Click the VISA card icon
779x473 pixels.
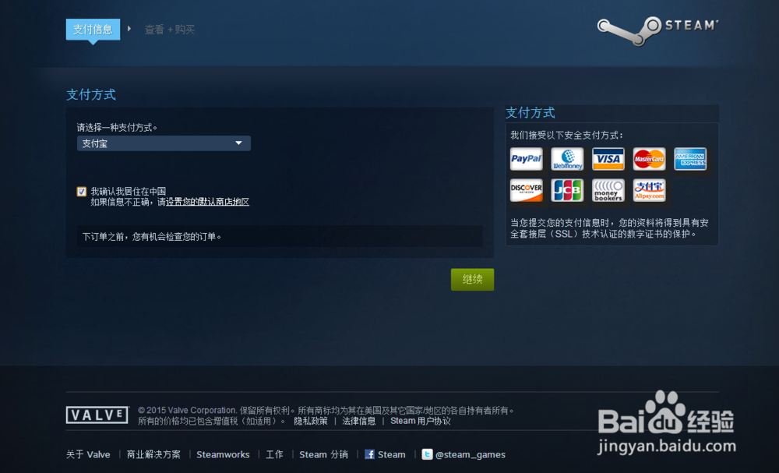click(608, 159)
